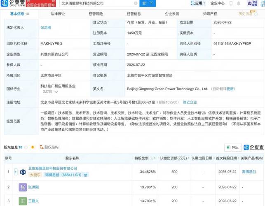Click 张 avatar icon in row 2
This screenshot has height=206, width=265.
click(x=23, y=187)
